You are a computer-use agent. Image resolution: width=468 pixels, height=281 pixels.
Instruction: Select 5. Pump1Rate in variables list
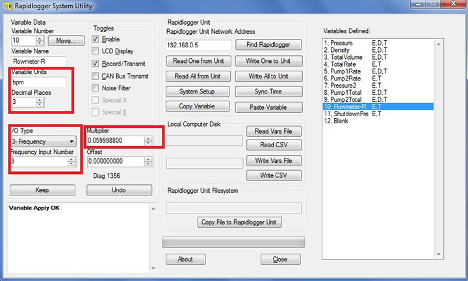(x=378, y=71)
